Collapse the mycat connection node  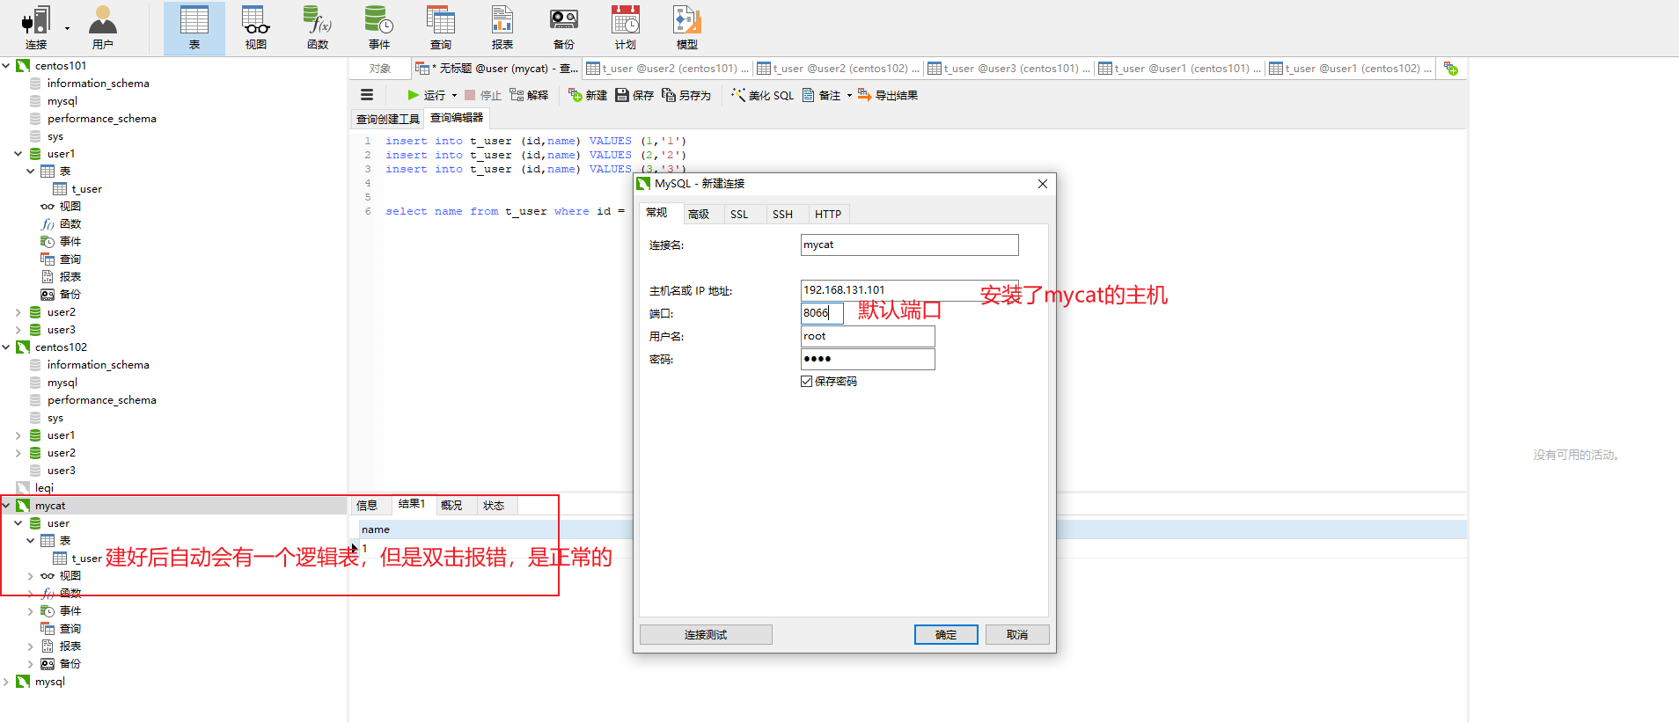tap(6, 506)
